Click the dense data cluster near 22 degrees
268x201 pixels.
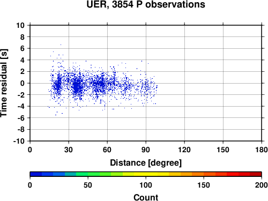click(x=58, y=85)
